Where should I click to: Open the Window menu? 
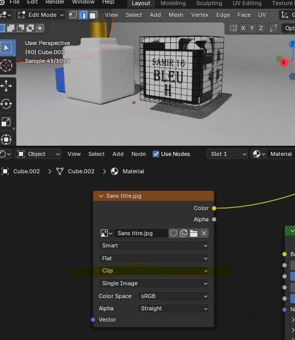pos(83,2)
